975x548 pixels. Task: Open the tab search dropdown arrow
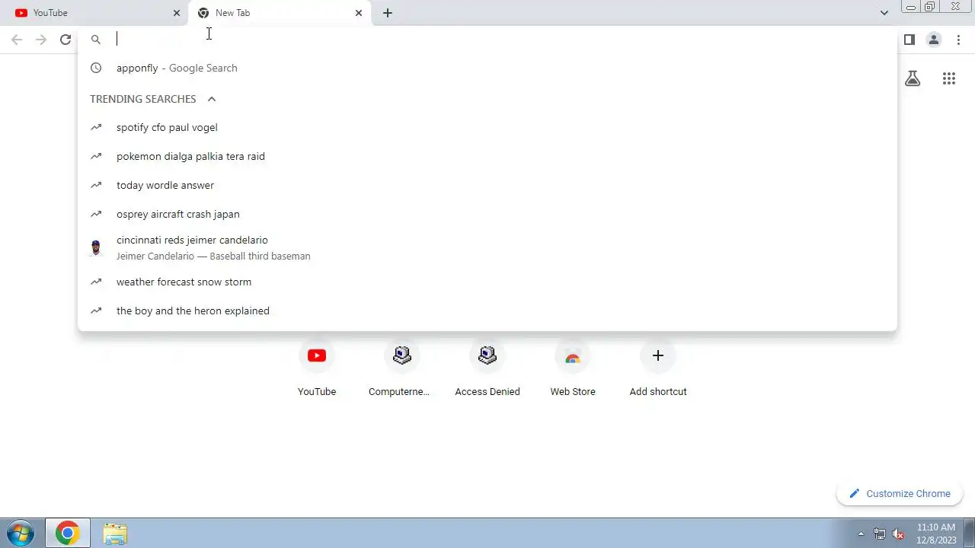pyautogui.click(x=884, y=13)
